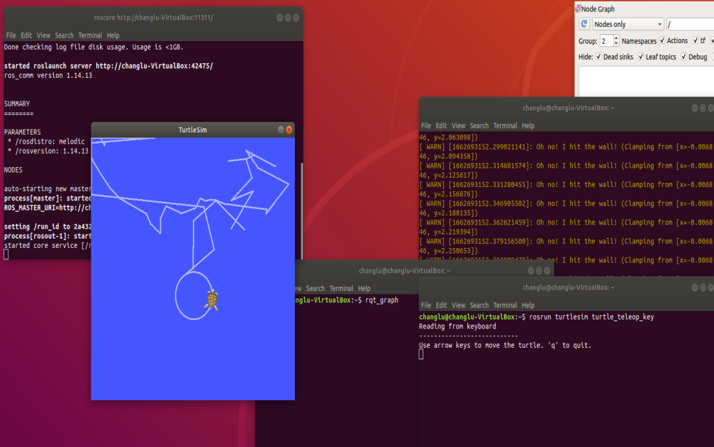
Task: Open View menu in turtle_teleop_key terminal
Action: pyautogui.click(x=459, y=305)
